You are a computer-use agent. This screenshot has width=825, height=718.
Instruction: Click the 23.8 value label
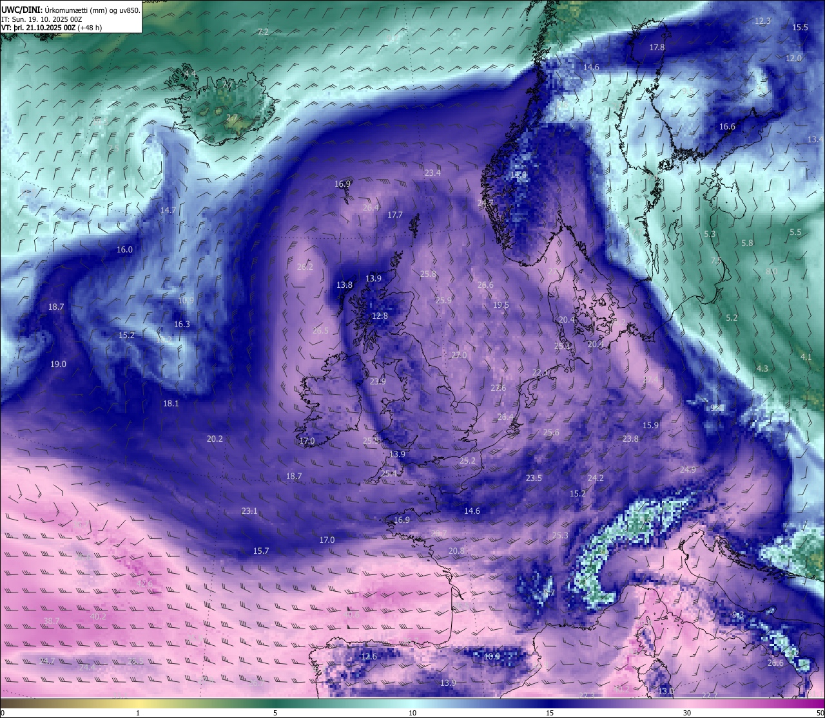[630, 439]
